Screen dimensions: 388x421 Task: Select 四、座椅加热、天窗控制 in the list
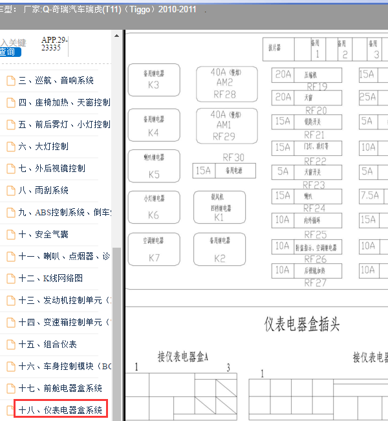[64, 102]
